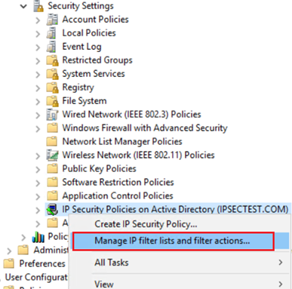Select the Preferences label
Image resolution: width=292 pixels, height=289 pixels.
click(x=42, y=263)
